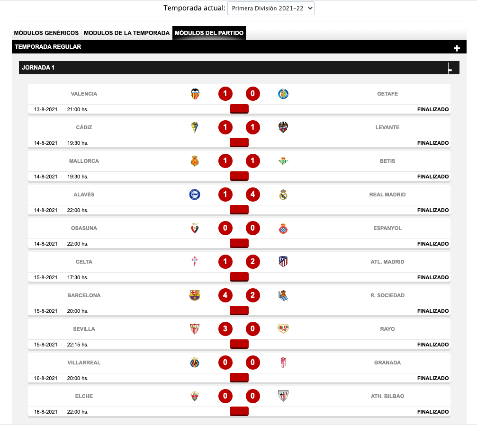Open the Temporada actual season dropdown

pyautogui.click(x=271, y=9)
